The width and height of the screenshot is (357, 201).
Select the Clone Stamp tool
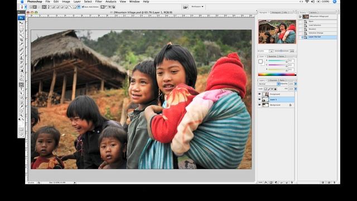click(x=21, y=58)
